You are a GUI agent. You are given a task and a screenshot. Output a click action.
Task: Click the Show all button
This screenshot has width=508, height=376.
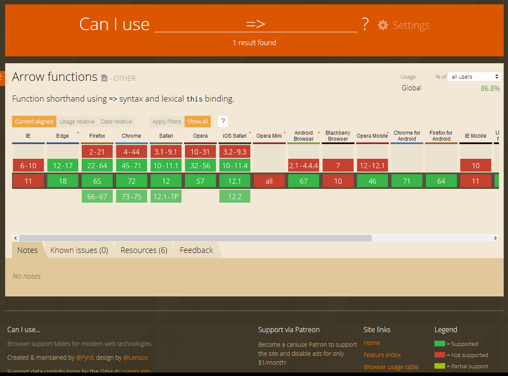tap(197, 122)
